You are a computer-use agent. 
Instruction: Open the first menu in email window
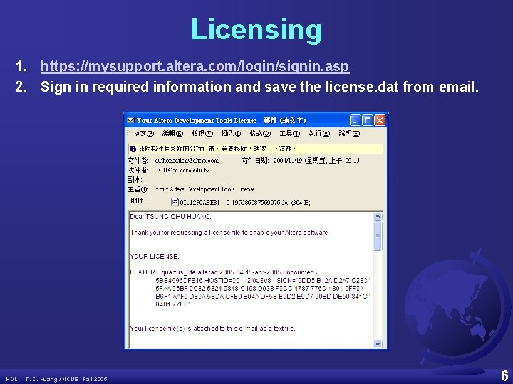[144, 133]
